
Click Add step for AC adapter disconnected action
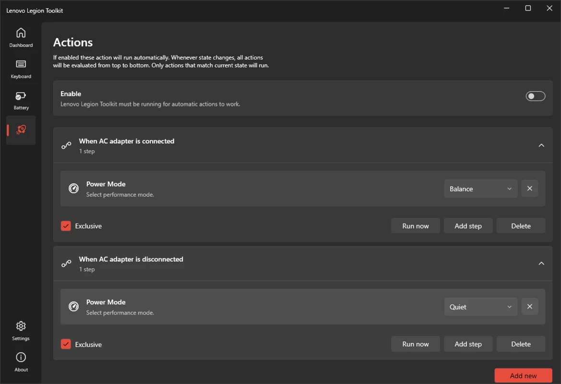pos(468,344)
